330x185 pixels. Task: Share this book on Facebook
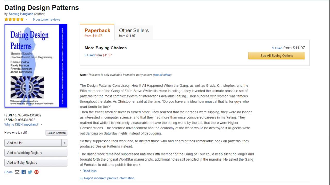(23, 172)
